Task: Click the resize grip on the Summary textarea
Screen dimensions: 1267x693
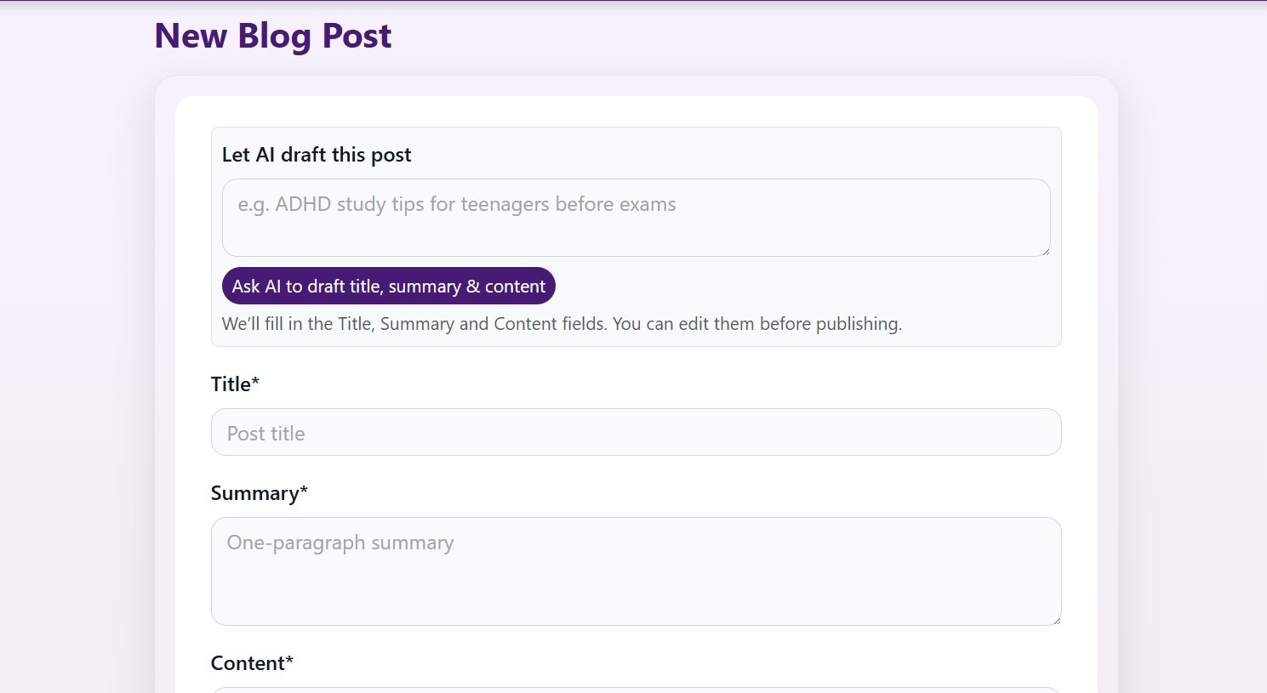Action: [x=1057, y=620]
